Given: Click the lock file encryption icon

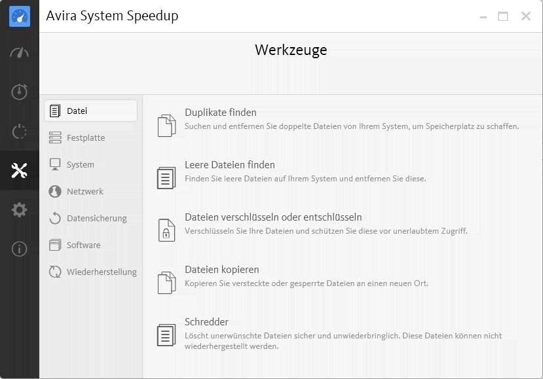Looking at the screenshot, I should coord(166,230).
